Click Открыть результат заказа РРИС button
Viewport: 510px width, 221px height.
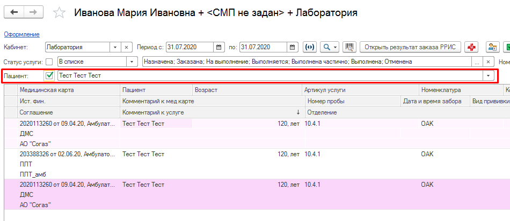(x=410, y=47)
